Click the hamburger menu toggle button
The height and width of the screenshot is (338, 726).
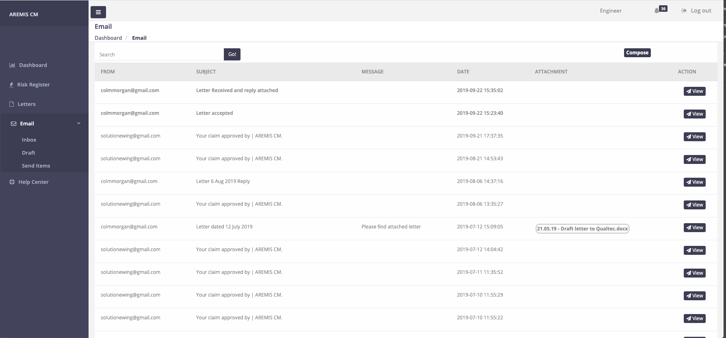[98, 12]
